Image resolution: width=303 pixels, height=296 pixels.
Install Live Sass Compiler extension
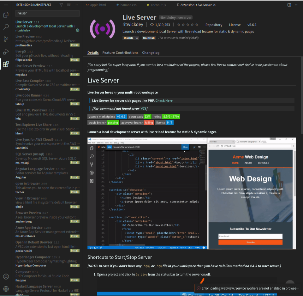click(x=74, y=89)
